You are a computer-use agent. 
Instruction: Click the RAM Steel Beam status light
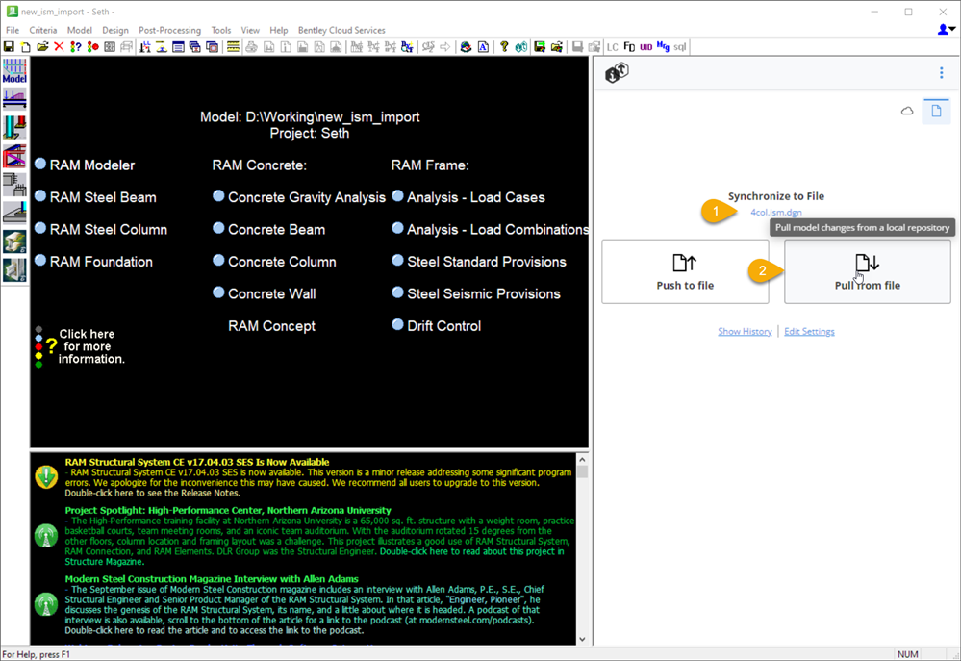[40, 196]
